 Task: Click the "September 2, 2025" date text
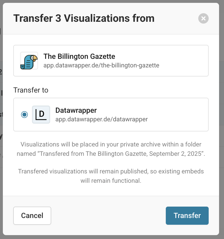pyautogui.click(x=176, y=154)
